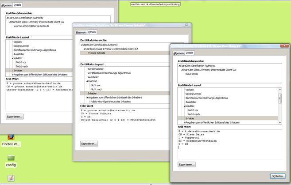Screen dimensions: 291x185
Task: Select Version row in Klaus Deiss window
Action: click(x=190, y=90)
